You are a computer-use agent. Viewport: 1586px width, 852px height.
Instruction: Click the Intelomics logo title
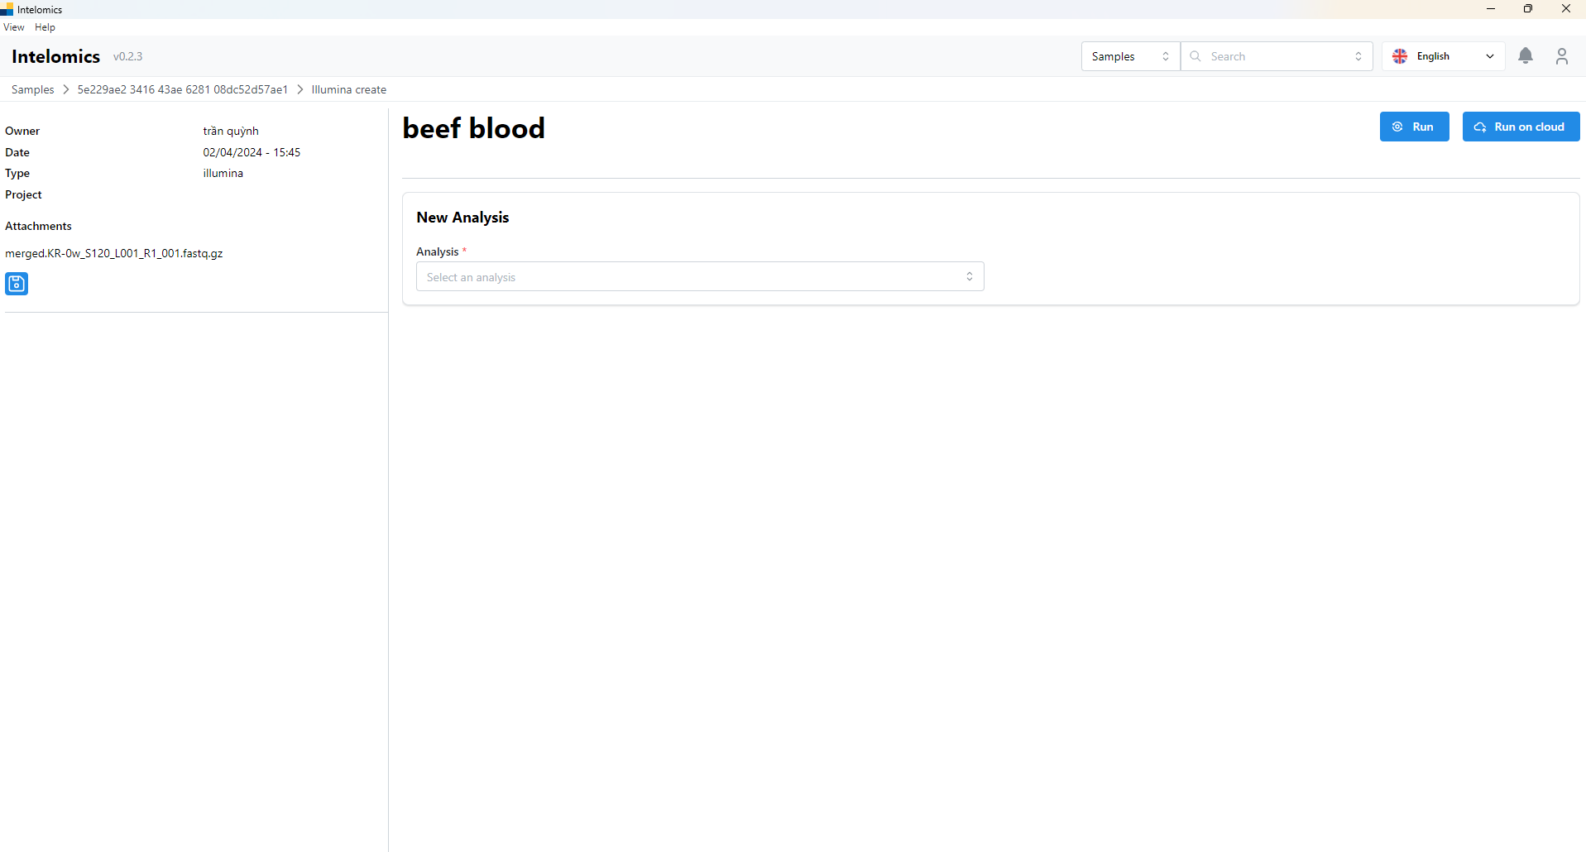coord(55,56)
